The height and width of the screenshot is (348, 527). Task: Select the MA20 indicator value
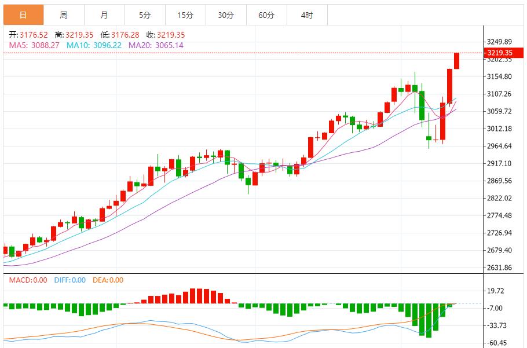pos(156,45)
